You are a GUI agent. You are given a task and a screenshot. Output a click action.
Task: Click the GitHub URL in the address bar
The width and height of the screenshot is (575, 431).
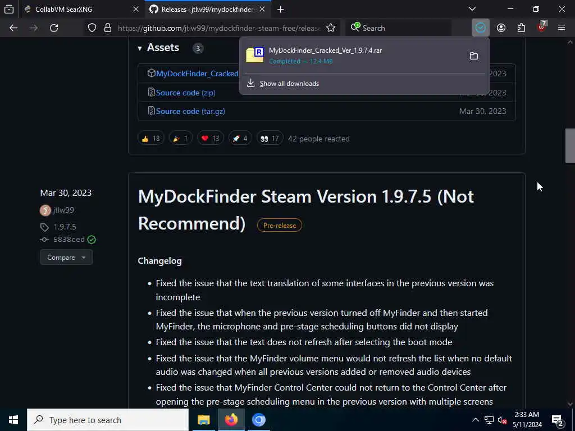(219, 28)
